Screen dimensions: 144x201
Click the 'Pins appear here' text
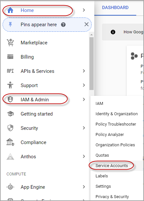coord(39,25)
